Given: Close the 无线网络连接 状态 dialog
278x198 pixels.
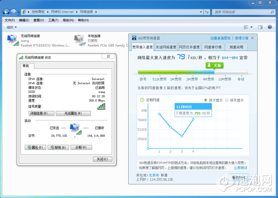Looking at the screenshot, I should tap(108, 56).
